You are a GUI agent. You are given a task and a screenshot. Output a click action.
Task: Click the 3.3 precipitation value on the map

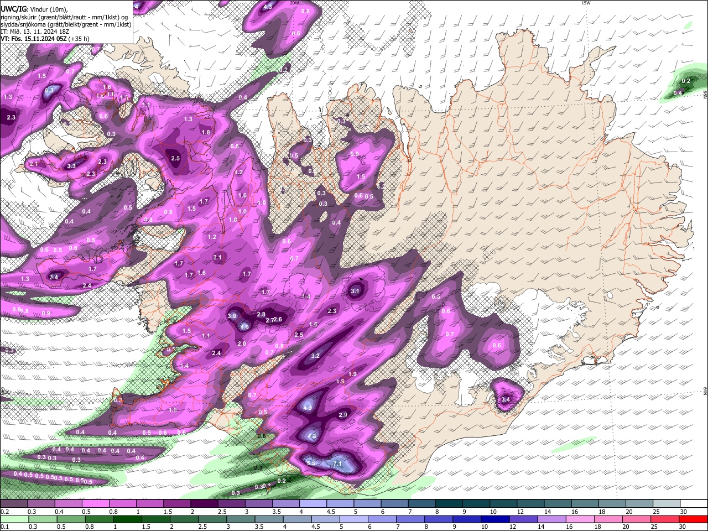(x=71, y=166)
